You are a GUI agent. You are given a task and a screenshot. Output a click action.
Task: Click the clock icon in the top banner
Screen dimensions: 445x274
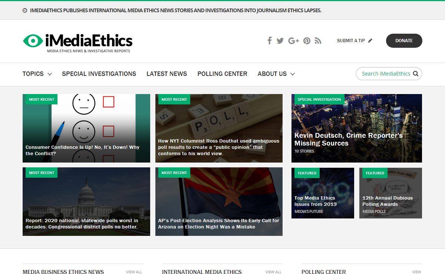point(25,10)
